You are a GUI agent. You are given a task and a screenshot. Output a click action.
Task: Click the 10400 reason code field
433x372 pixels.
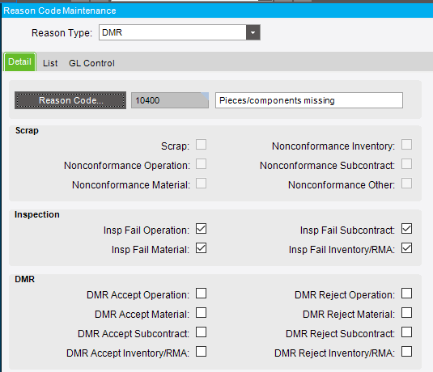170,100
